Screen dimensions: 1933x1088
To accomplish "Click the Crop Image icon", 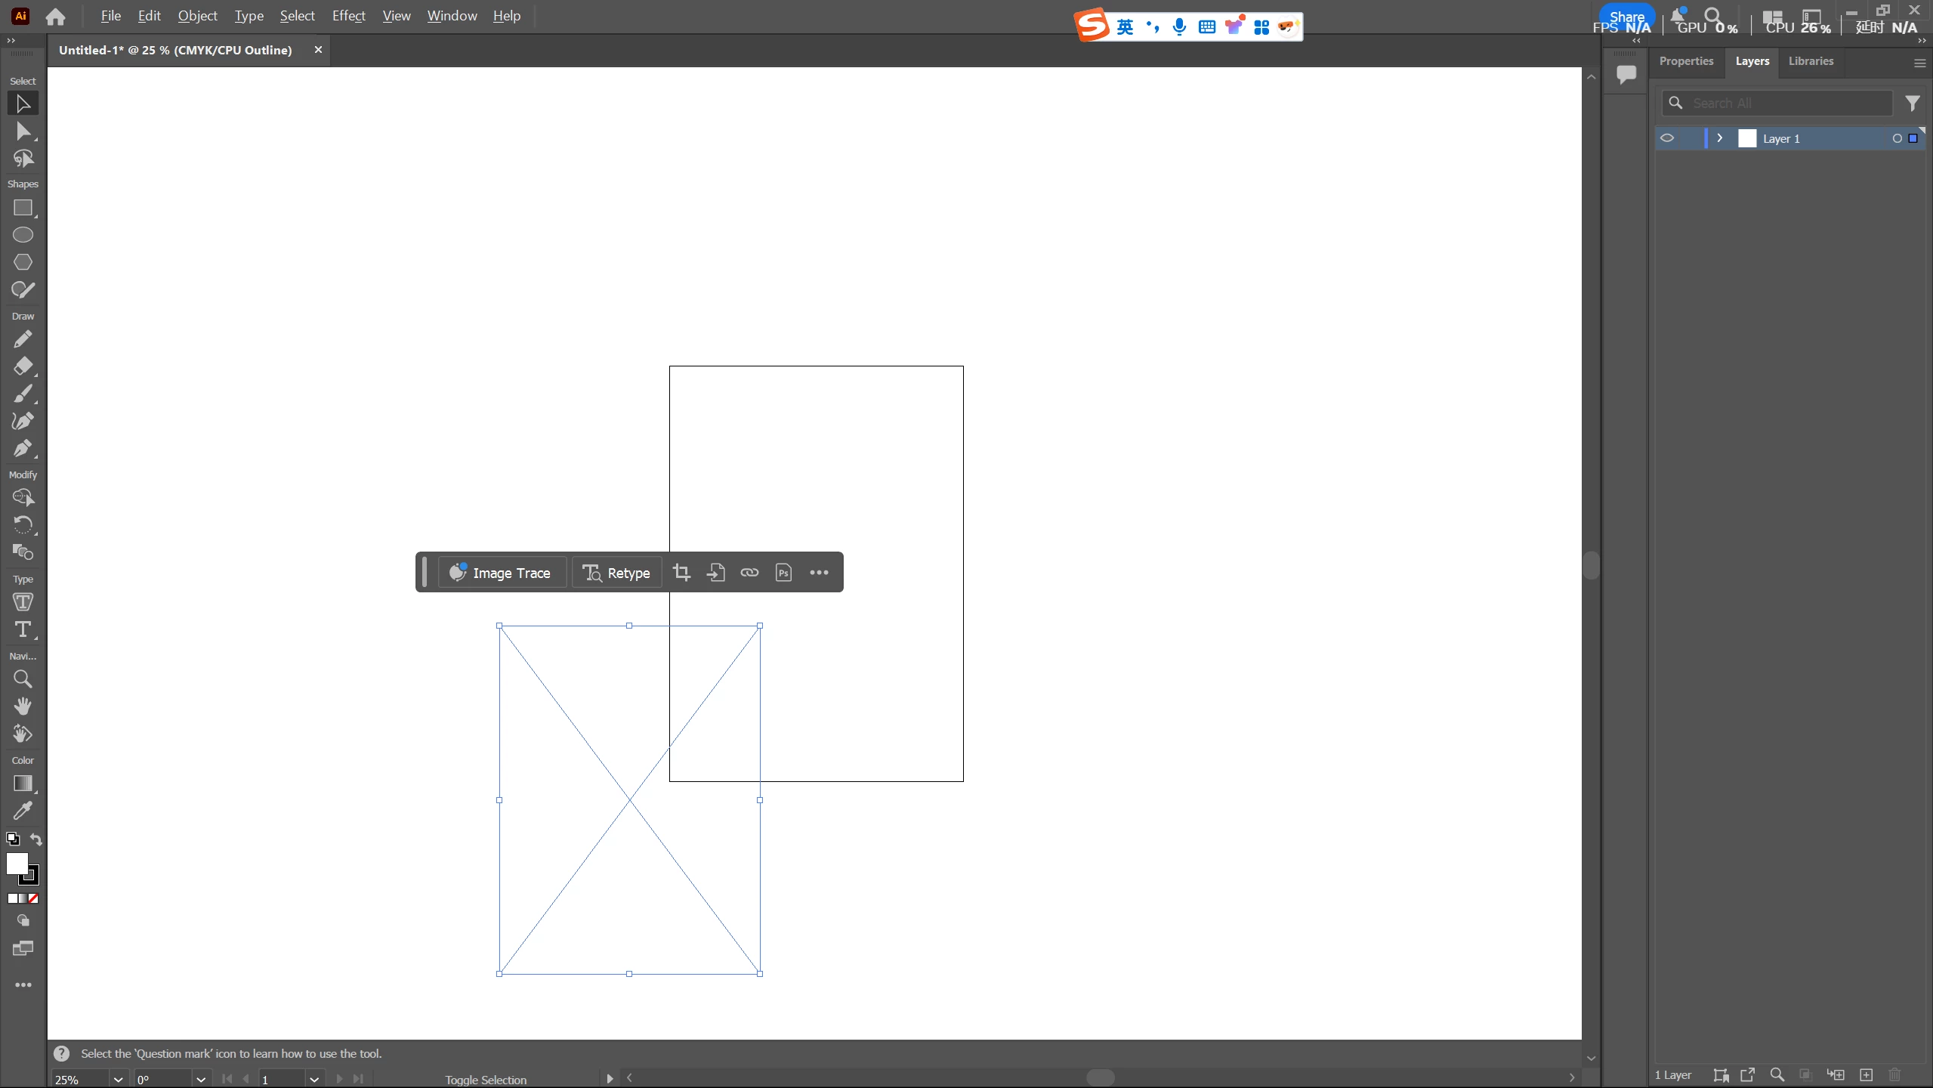I will coord(681,573).
